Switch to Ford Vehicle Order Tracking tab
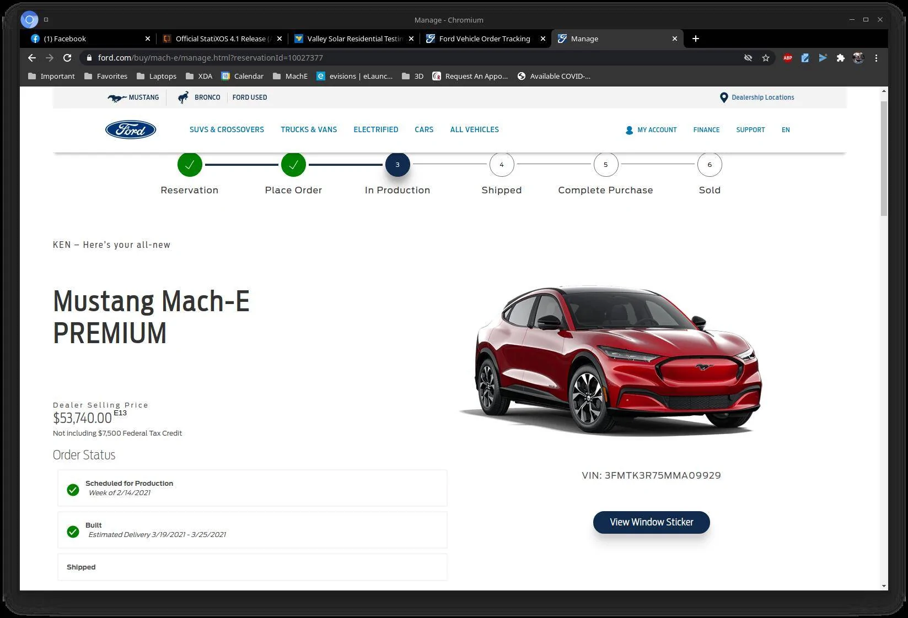This screenshot has width=908, height=618. pos(485,39)
